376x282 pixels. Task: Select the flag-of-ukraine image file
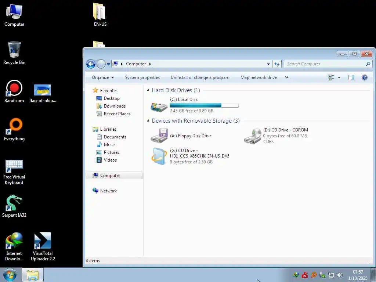[43, 94]
